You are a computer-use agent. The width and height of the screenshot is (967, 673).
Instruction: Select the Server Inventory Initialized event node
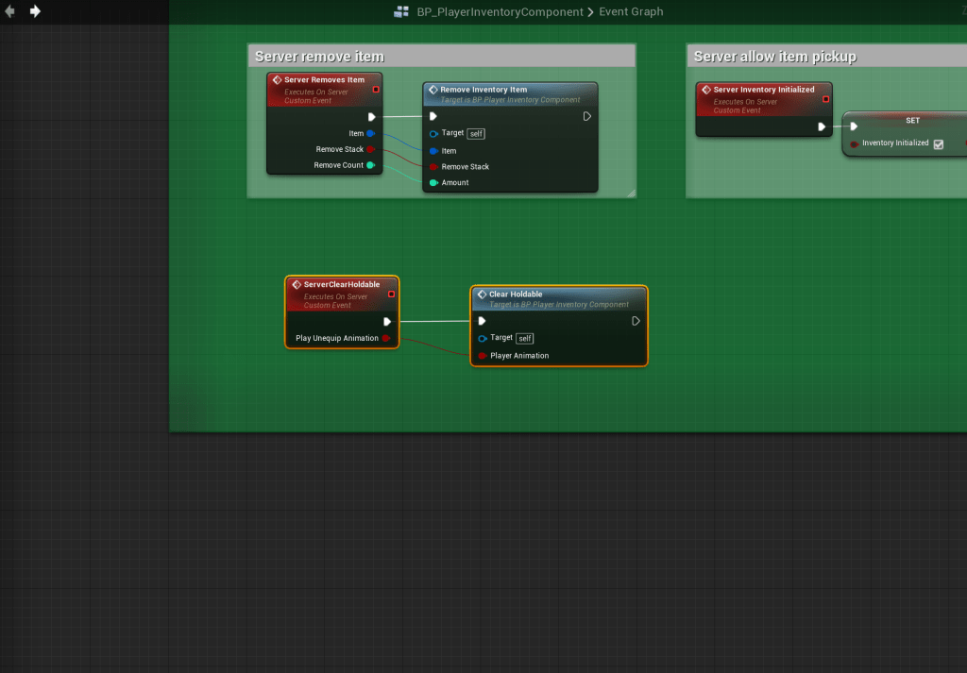[763, 90]
